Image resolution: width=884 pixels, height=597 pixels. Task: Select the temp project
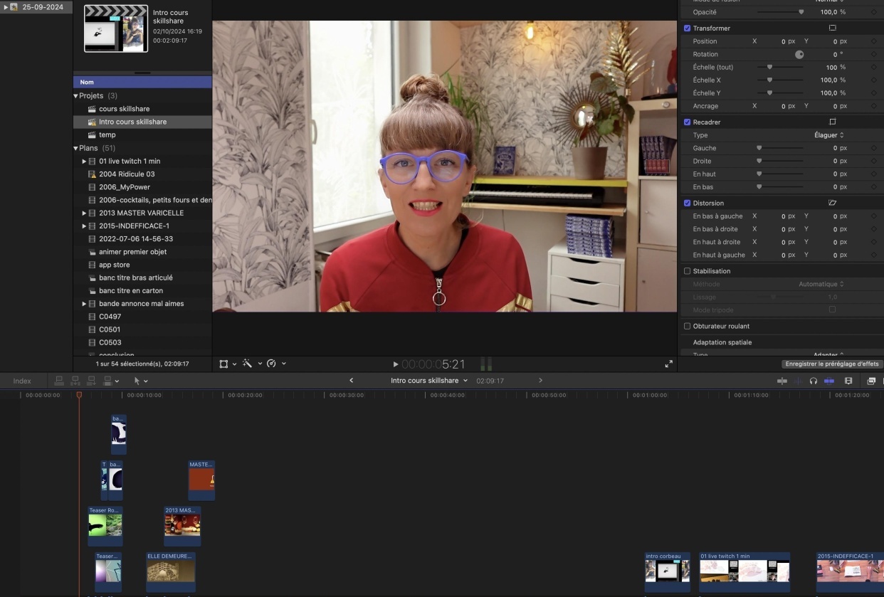(x=107, y=134)
